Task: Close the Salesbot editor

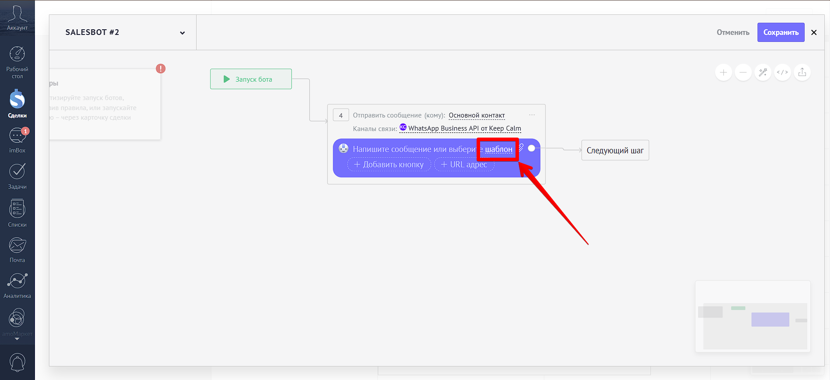Action: pyautogui.click(x=814, y=32)
